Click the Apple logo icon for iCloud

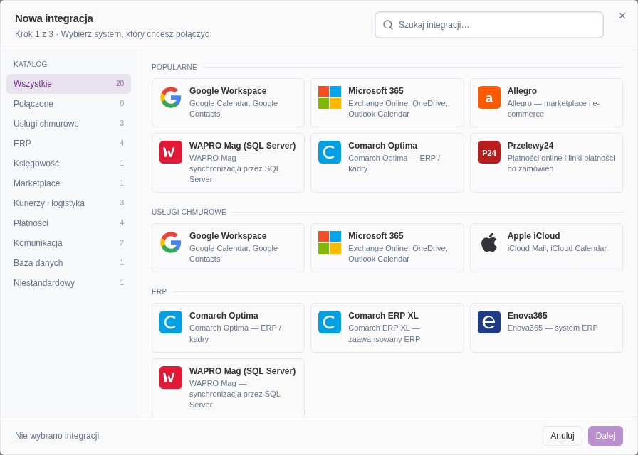[489, 242]
